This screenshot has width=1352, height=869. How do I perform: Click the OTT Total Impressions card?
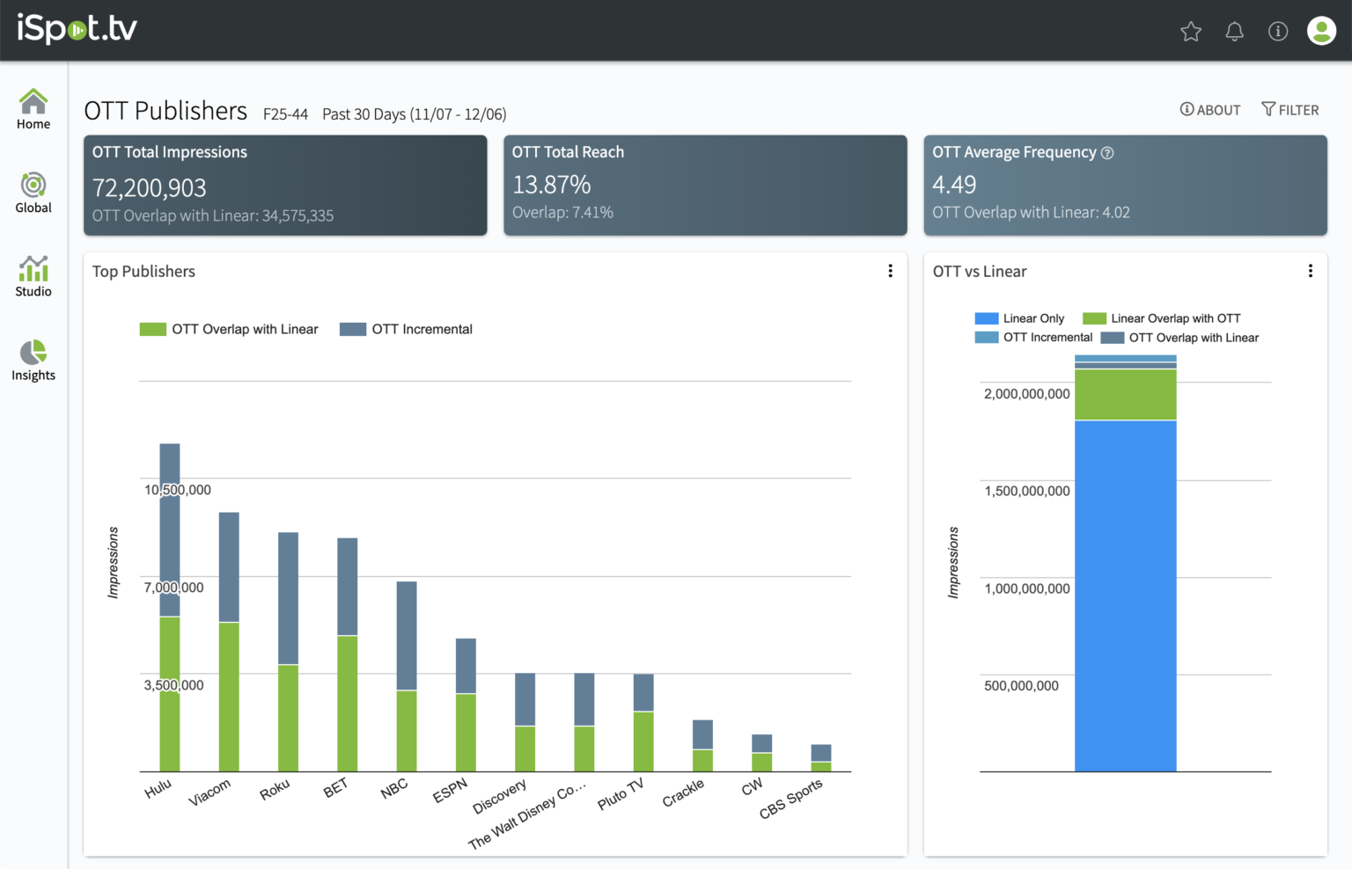click(x=285, y=185)
